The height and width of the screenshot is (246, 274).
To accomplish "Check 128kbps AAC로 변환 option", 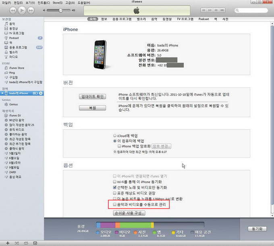I will tap(114, 198).
